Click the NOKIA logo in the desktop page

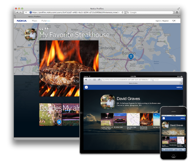22,21
